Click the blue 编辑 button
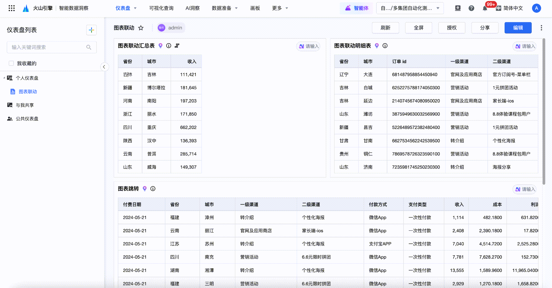Viewport: 552px width, 288px height. 518,28
